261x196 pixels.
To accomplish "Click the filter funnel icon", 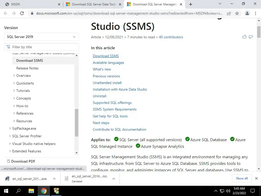I will coord(8,47).
